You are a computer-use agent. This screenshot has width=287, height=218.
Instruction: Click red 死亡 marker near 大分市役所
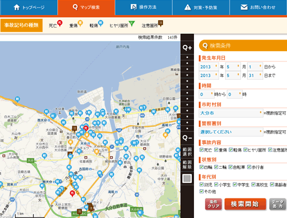(x=86, y=129)
